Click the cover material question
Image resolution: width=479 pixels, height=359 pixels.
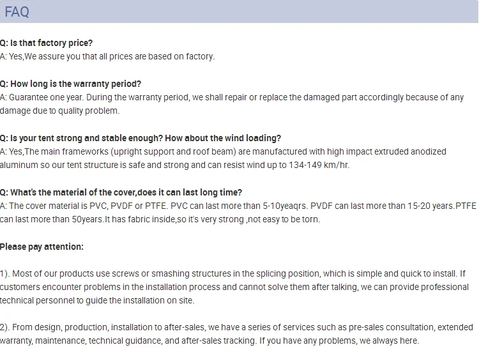(121, 192)
